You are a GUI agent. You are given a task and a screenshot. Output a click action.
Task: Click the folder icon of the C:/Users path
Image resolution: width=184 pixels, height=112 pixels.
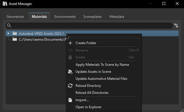pyautogui.click(x=15, y=39)
